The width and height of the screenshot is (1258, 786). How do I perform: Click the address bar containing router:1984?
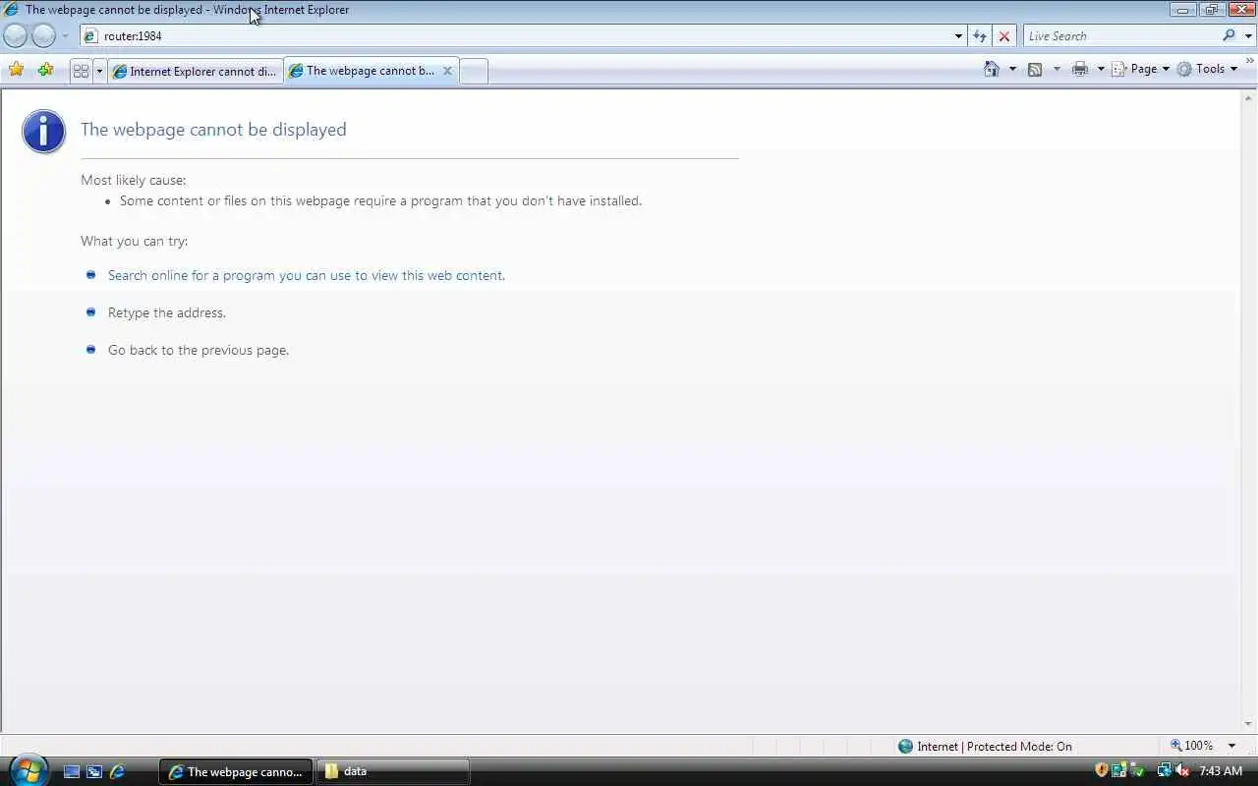521,36
